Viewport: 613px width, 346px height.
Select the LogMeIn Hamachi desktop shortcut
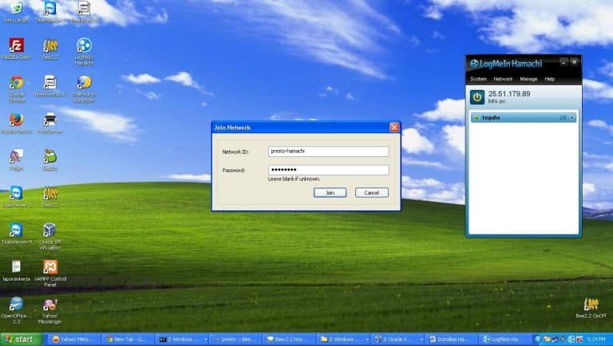point(84,46)
